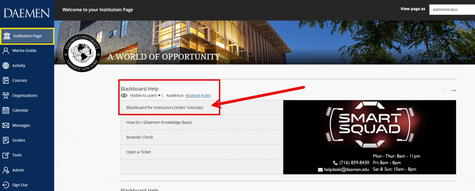Click the reorder arrows icon beside options
475x191 pixels.
[x=443, y=90]
